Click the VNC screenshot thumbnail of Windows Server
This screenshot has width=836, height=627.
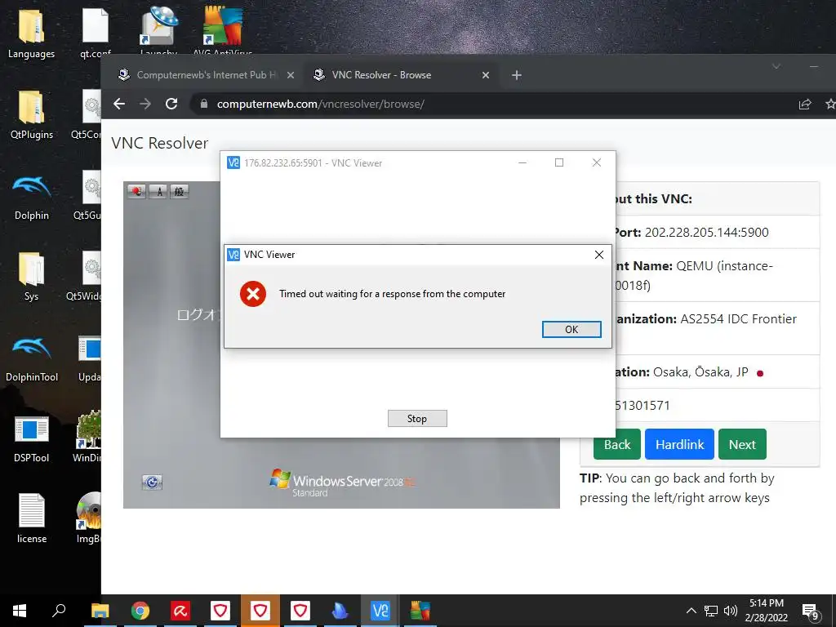coord(341,345)
